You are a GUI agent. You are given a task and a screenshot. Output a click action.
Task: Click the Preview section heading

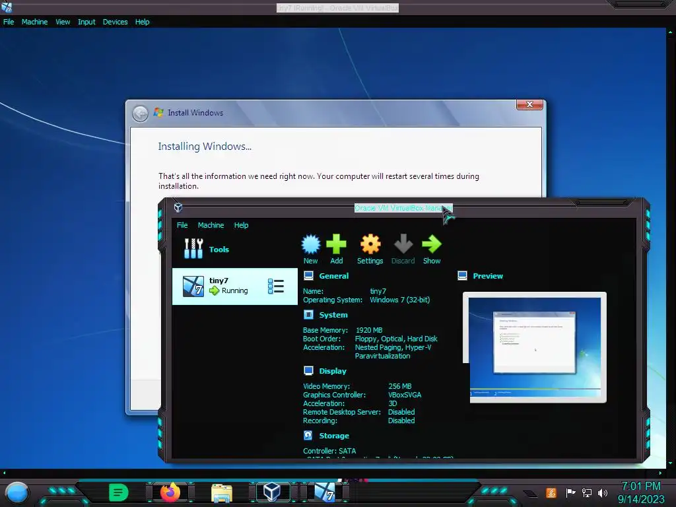[x=488, y=276]
